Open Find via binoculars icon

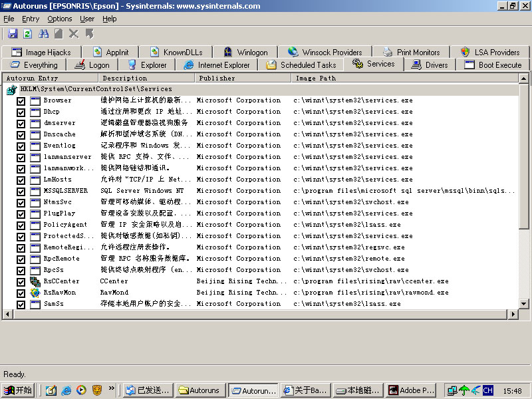coord(43,34)
